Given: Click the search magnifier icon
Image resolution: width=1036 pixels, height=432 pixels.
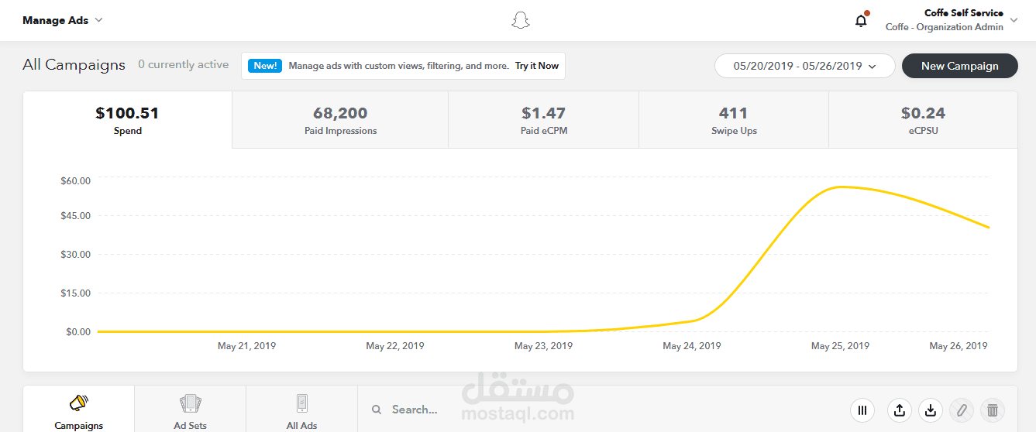Looking at the screenshot, I should pos(377,410).
